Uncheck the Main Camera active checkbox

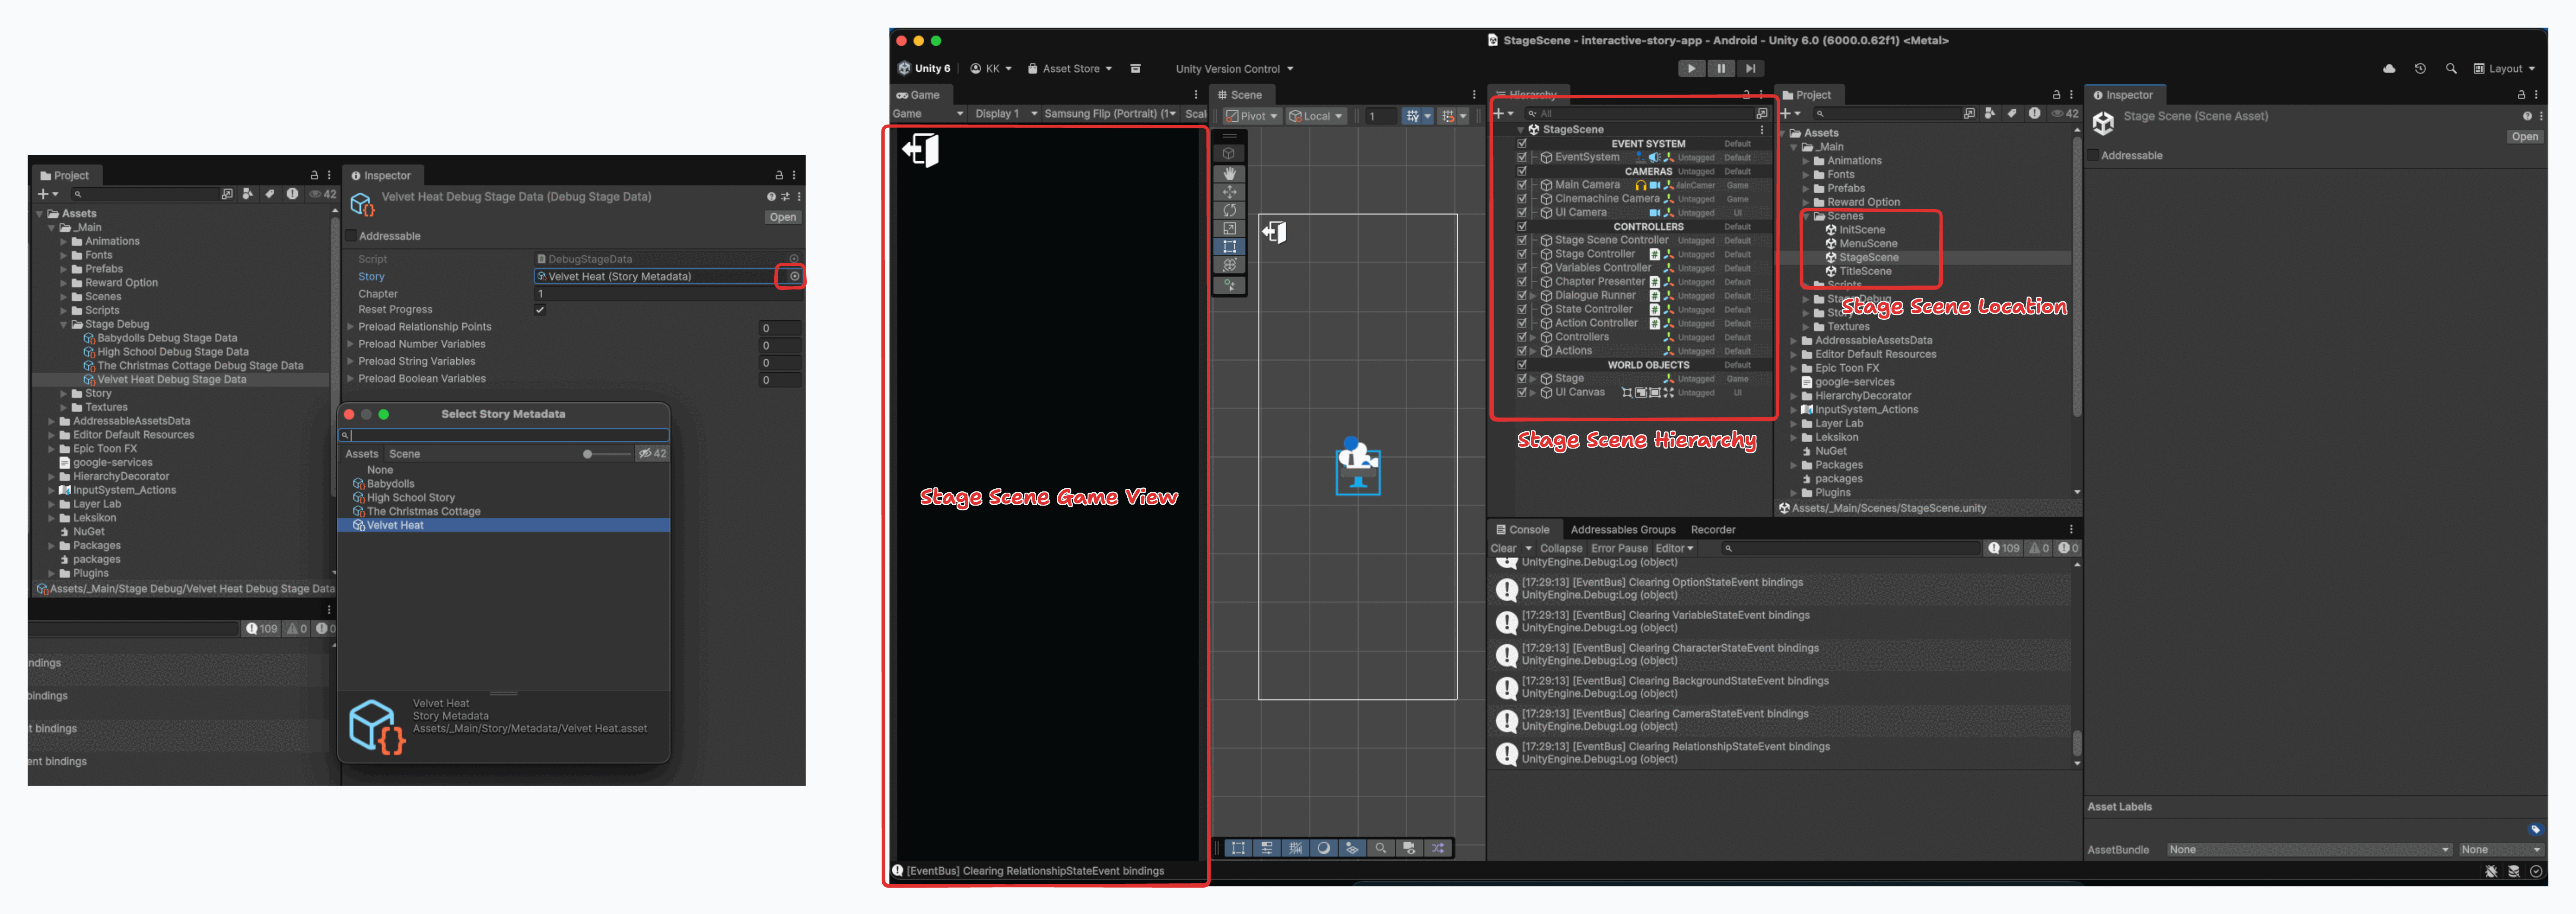[x=1522, y=185]
